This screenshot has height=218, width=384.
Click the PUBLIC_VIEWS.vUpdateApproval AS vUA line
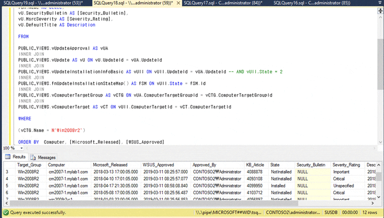pyautogui.click(x=63, y=48)
